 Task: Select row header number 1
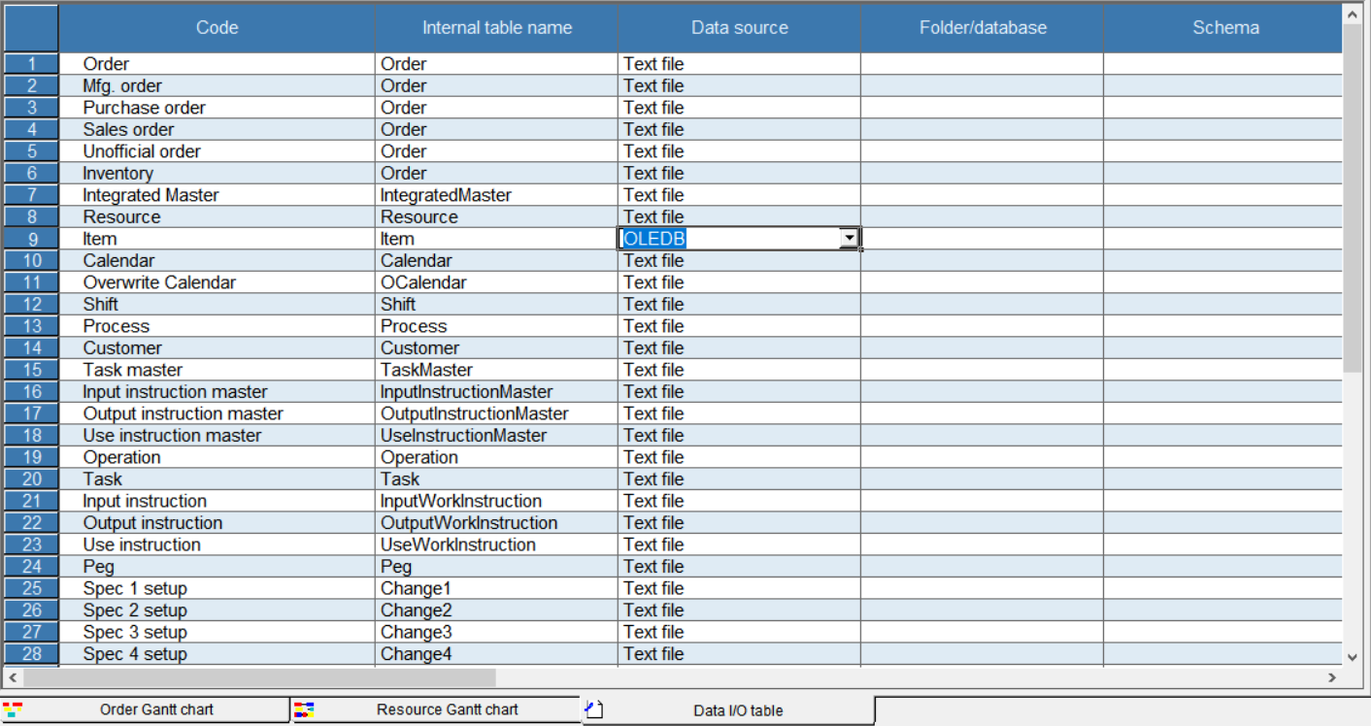coord(31,64)
